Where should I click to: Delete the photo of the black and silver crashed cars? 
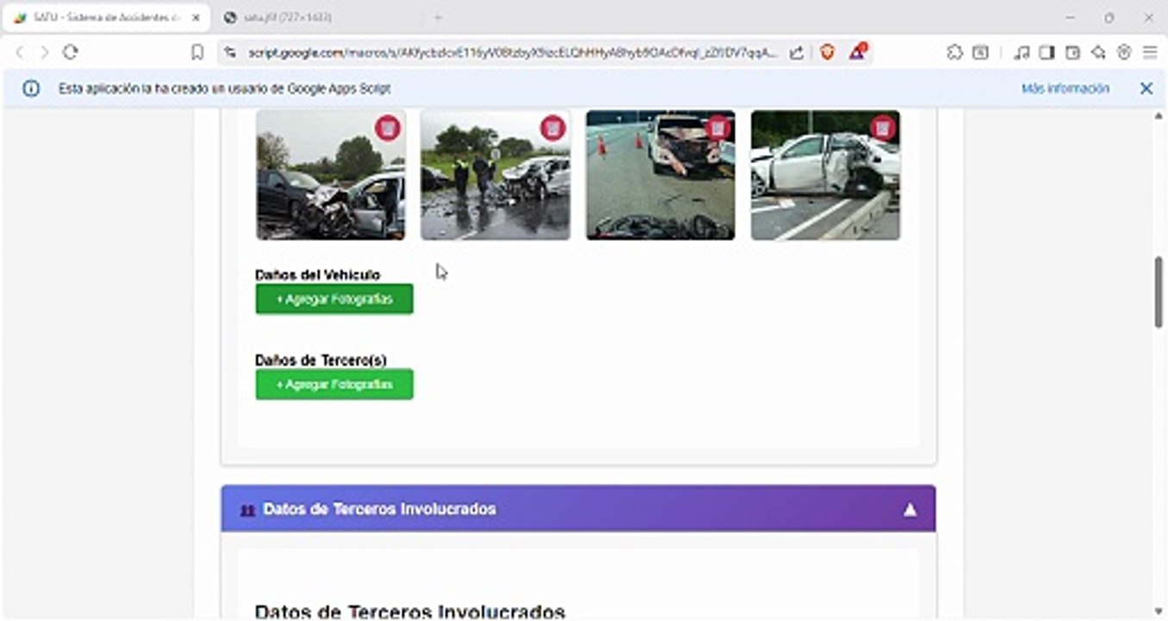click(388, 128)
